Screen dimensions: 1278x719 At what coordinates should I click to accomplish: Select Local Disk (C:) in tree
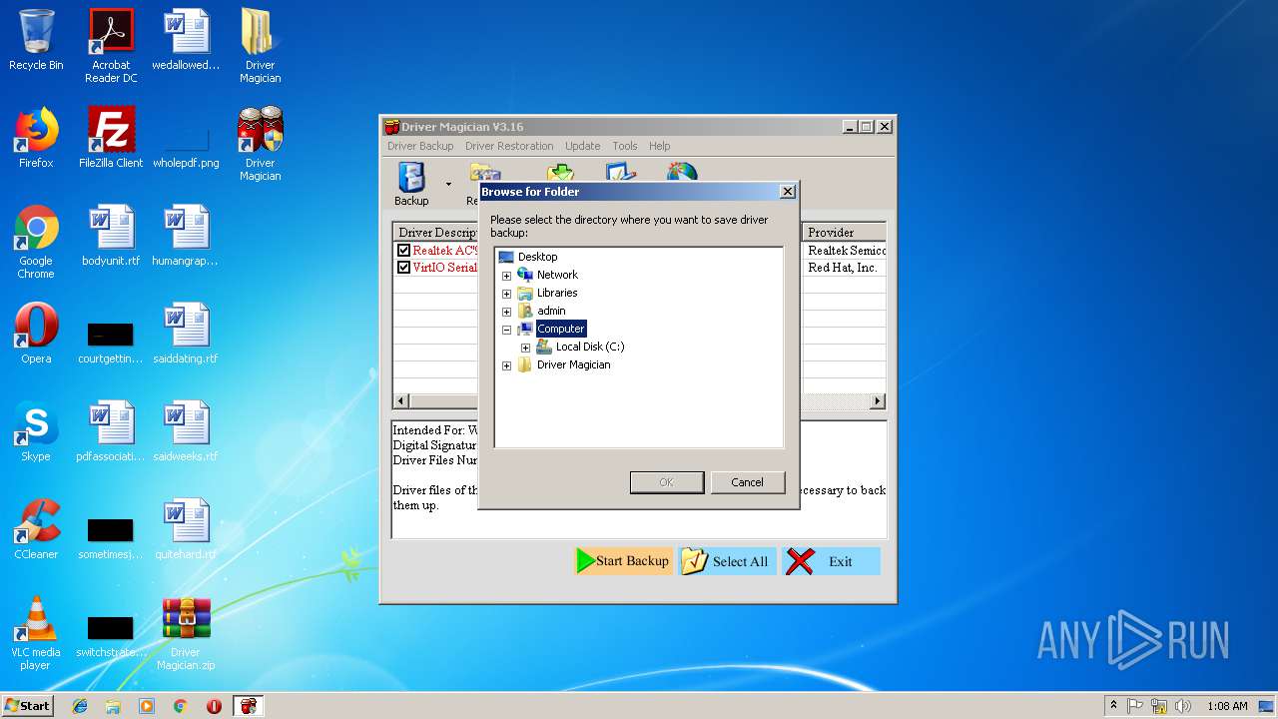pos(589,347)
